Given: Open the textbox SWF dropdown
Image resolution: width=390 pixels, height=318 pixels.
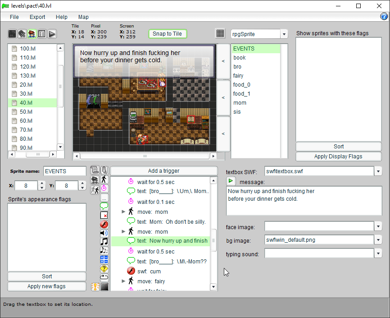Looking at the screenshot, I should point(378,171).
